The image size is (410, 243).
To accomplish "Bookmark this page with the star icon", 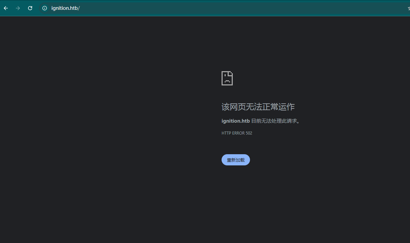I will [x=409, y=8].
